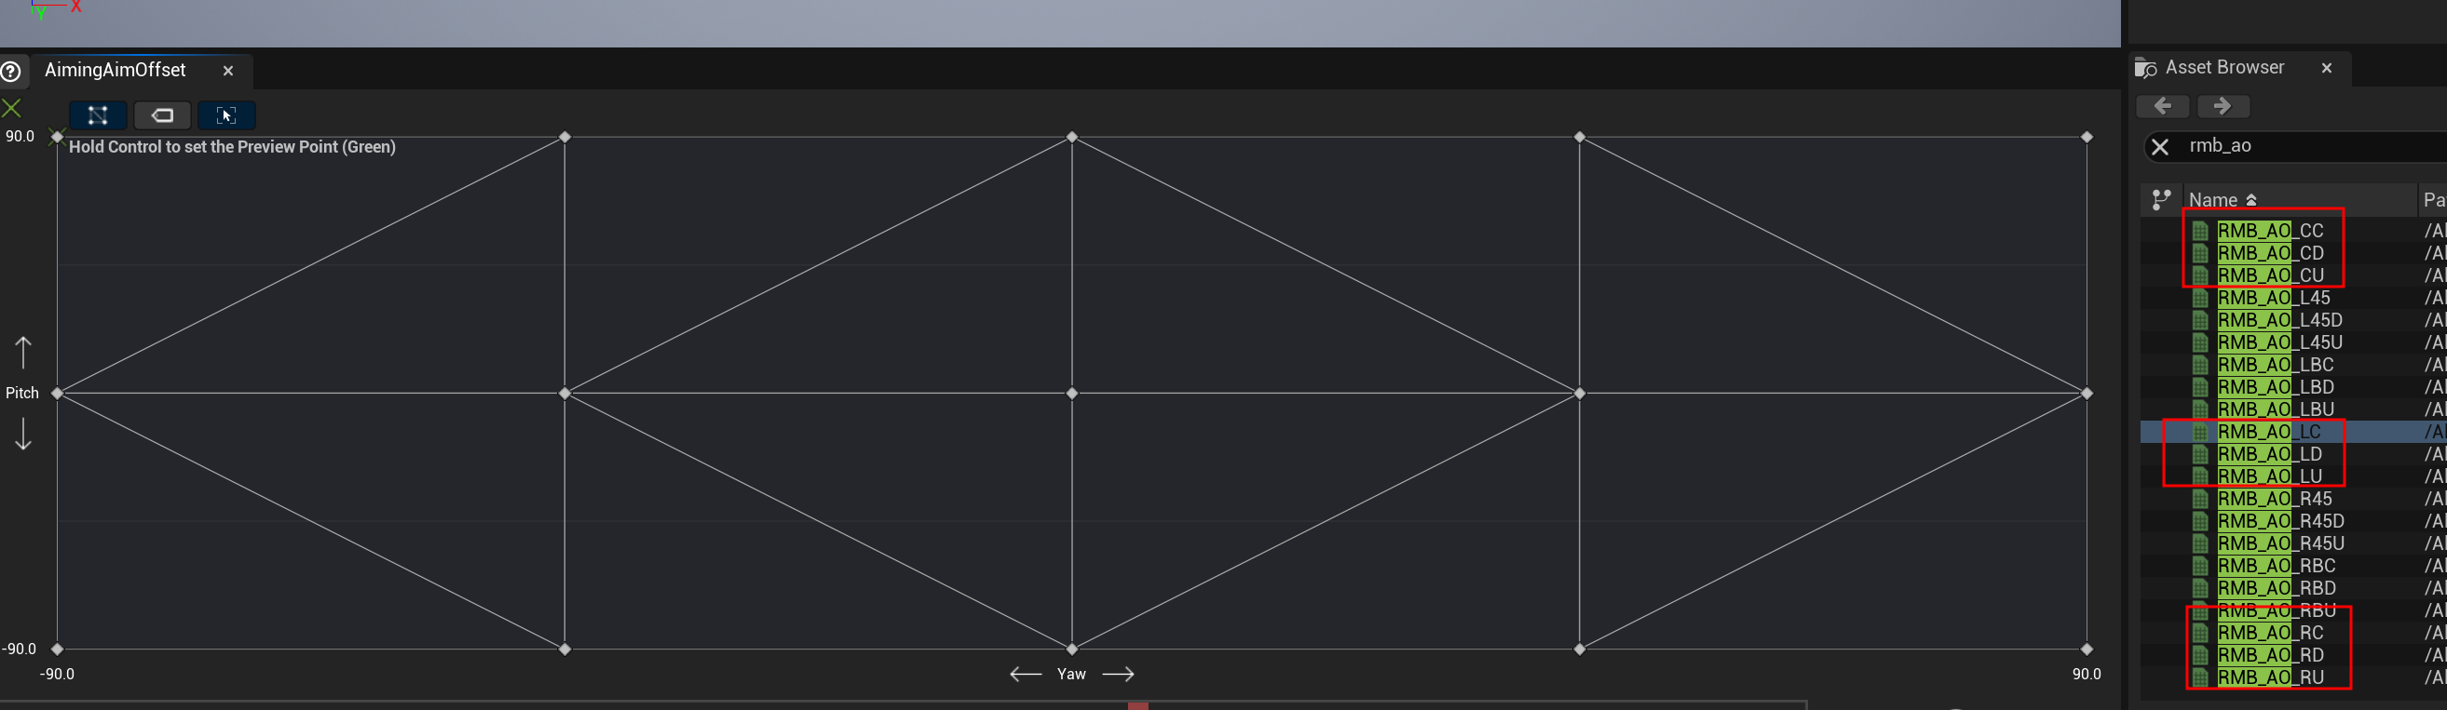2447x710 pixels.
Task: Close the Asset Browser tab
Action: [2326, 68]
